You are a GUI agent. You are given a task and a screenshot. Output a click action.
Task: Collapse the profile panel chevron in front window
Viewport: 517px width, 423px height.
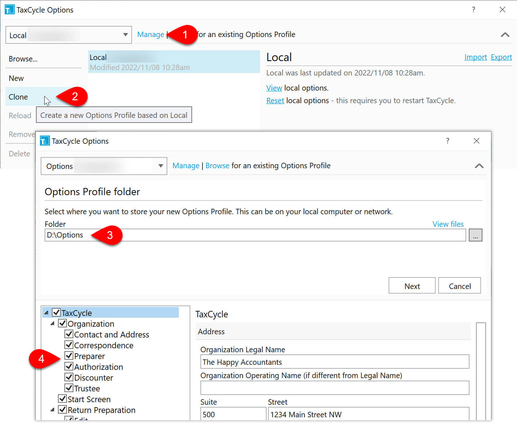(x=479, y=166)
